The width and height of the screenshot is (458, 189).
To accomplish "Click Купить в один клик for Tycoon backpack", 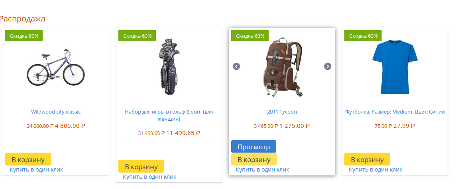I will point(262,170).
